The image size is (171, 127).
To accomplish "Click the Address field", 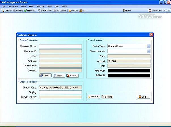I will coord(60,61).
